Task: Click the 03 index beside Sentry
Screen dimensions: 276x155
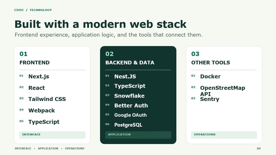Action: (x=193, y=98)
